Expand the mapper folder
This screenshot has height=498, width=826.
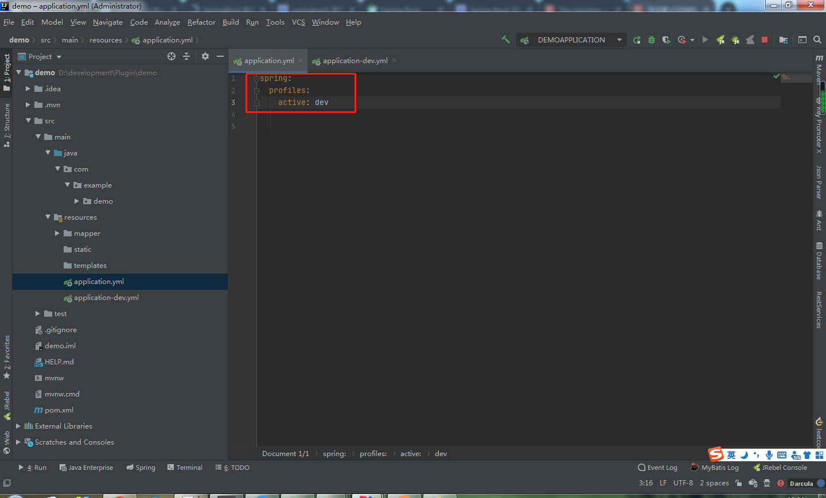point(57,233)
